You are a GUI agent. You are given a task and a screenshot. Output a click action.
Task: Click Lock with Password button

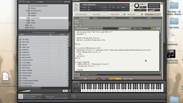pyautogui.click(x=81, y=28)
